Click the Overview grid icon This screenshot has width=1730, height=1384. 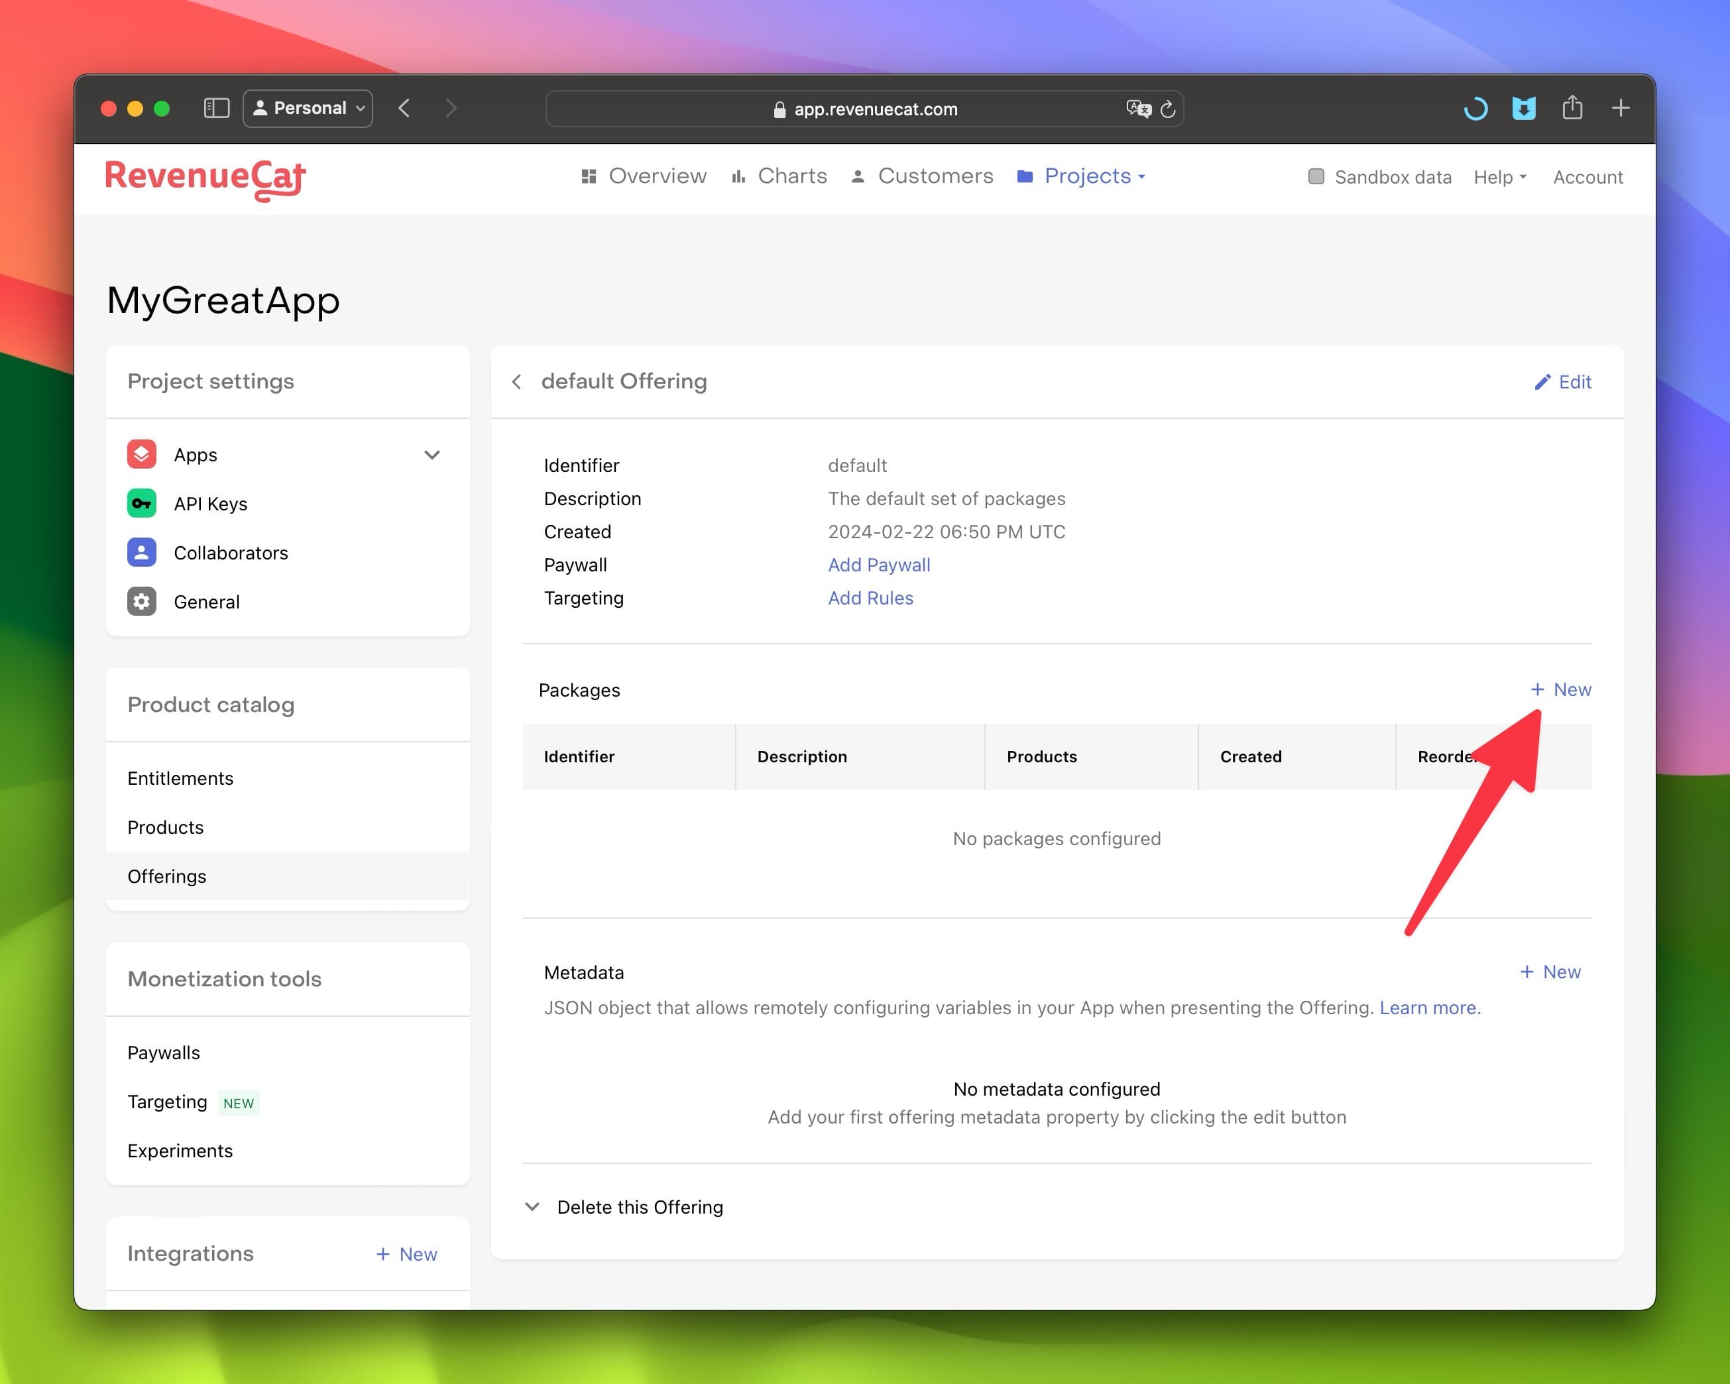pyautogui.click(x=589, y=176)
